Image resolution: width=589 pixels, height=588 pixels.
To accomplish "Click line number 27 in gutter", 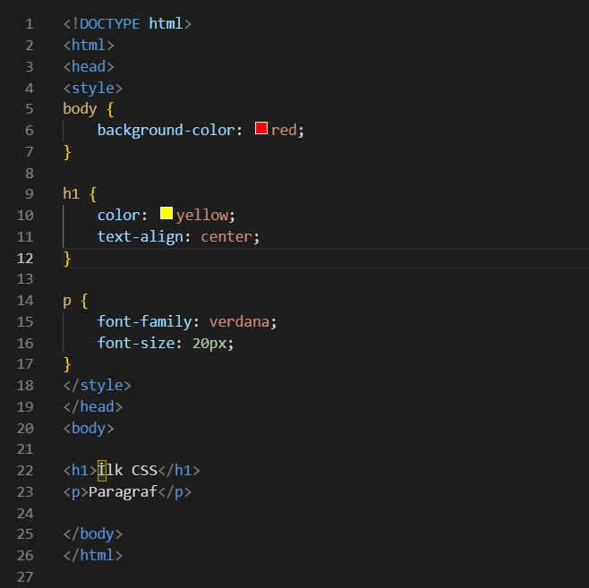I will point(25,576).
